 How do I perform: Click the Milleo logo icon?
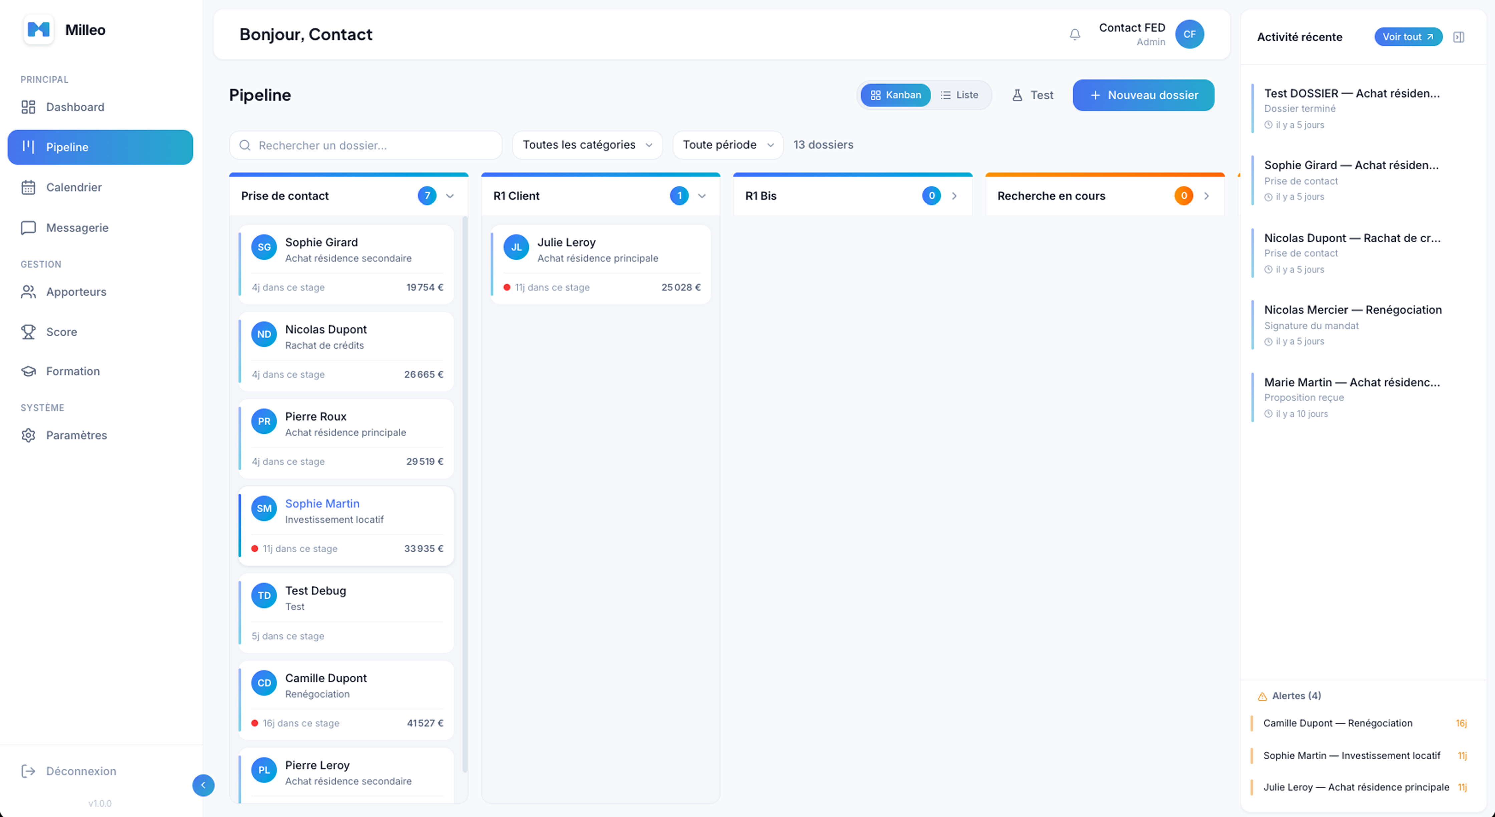39,30
